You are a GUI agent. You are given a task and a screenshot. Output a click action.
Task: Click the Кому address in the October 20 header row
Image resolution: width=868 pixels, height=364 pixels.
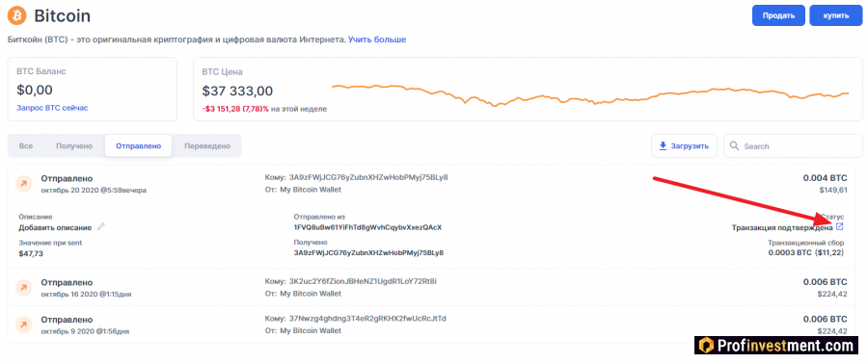(x=368, y=178)
